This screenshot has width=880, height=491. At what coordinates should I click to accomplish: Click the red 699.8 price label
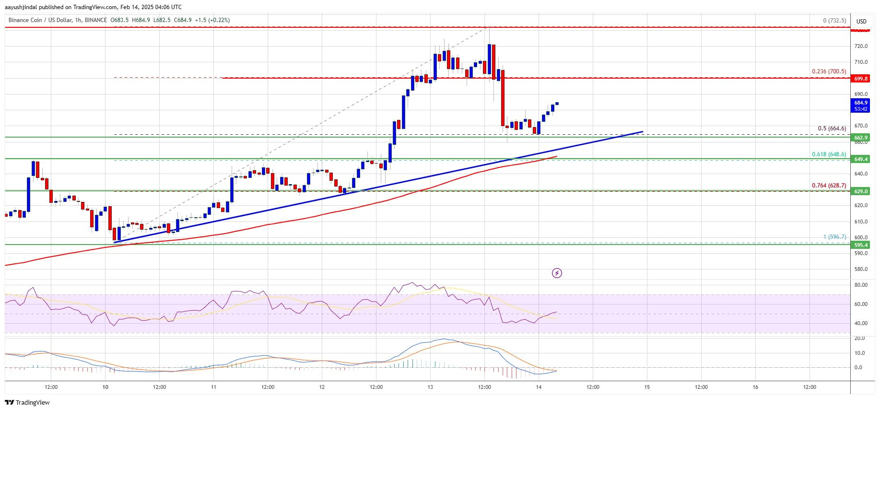pyautogui.click(x=861, y=79)
